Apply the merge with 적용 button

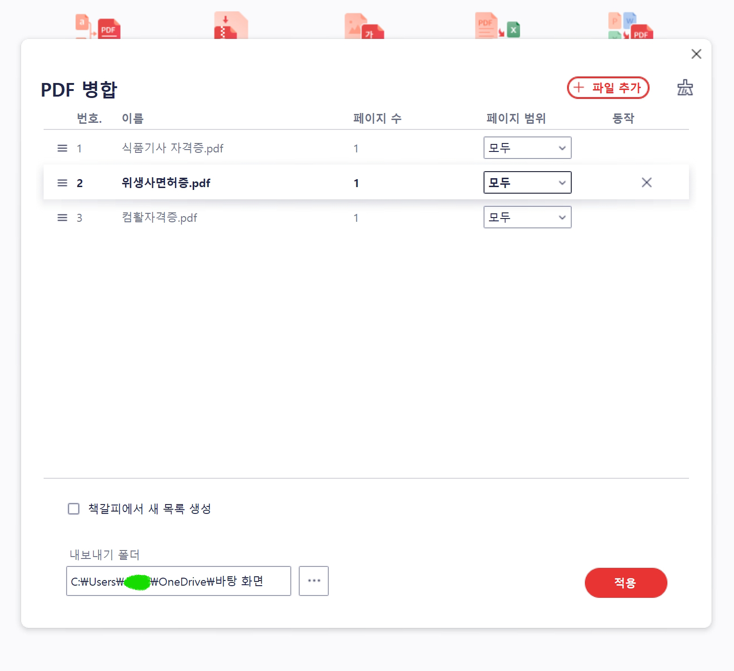(626, 582)
